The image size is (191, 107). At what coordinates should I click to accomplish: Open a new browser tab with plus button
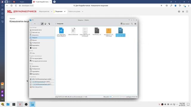pos(54,2)
